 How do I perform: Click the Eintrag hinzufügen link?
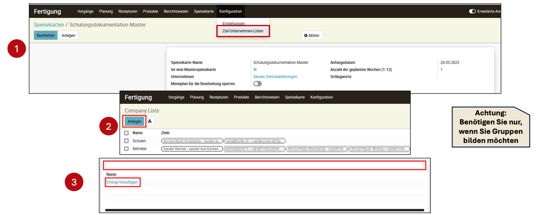[x=122, y=182]
